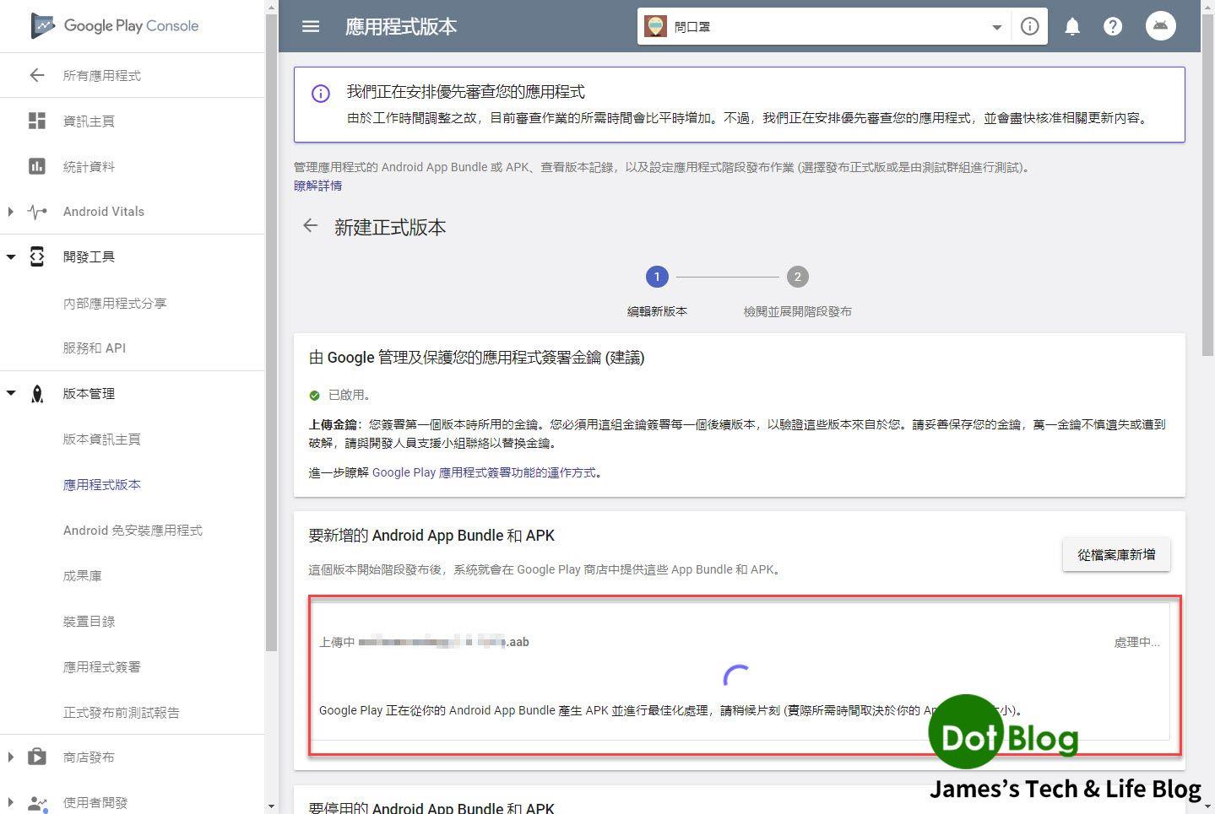Click the info icon in the priority review notice
The width and height of the screenshot is (1215, 814).
pos(321,94)
